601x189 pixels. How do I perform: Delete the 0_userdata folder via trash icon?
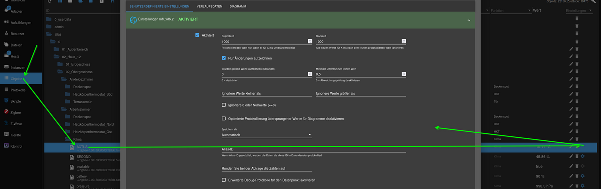coord(577,18)
